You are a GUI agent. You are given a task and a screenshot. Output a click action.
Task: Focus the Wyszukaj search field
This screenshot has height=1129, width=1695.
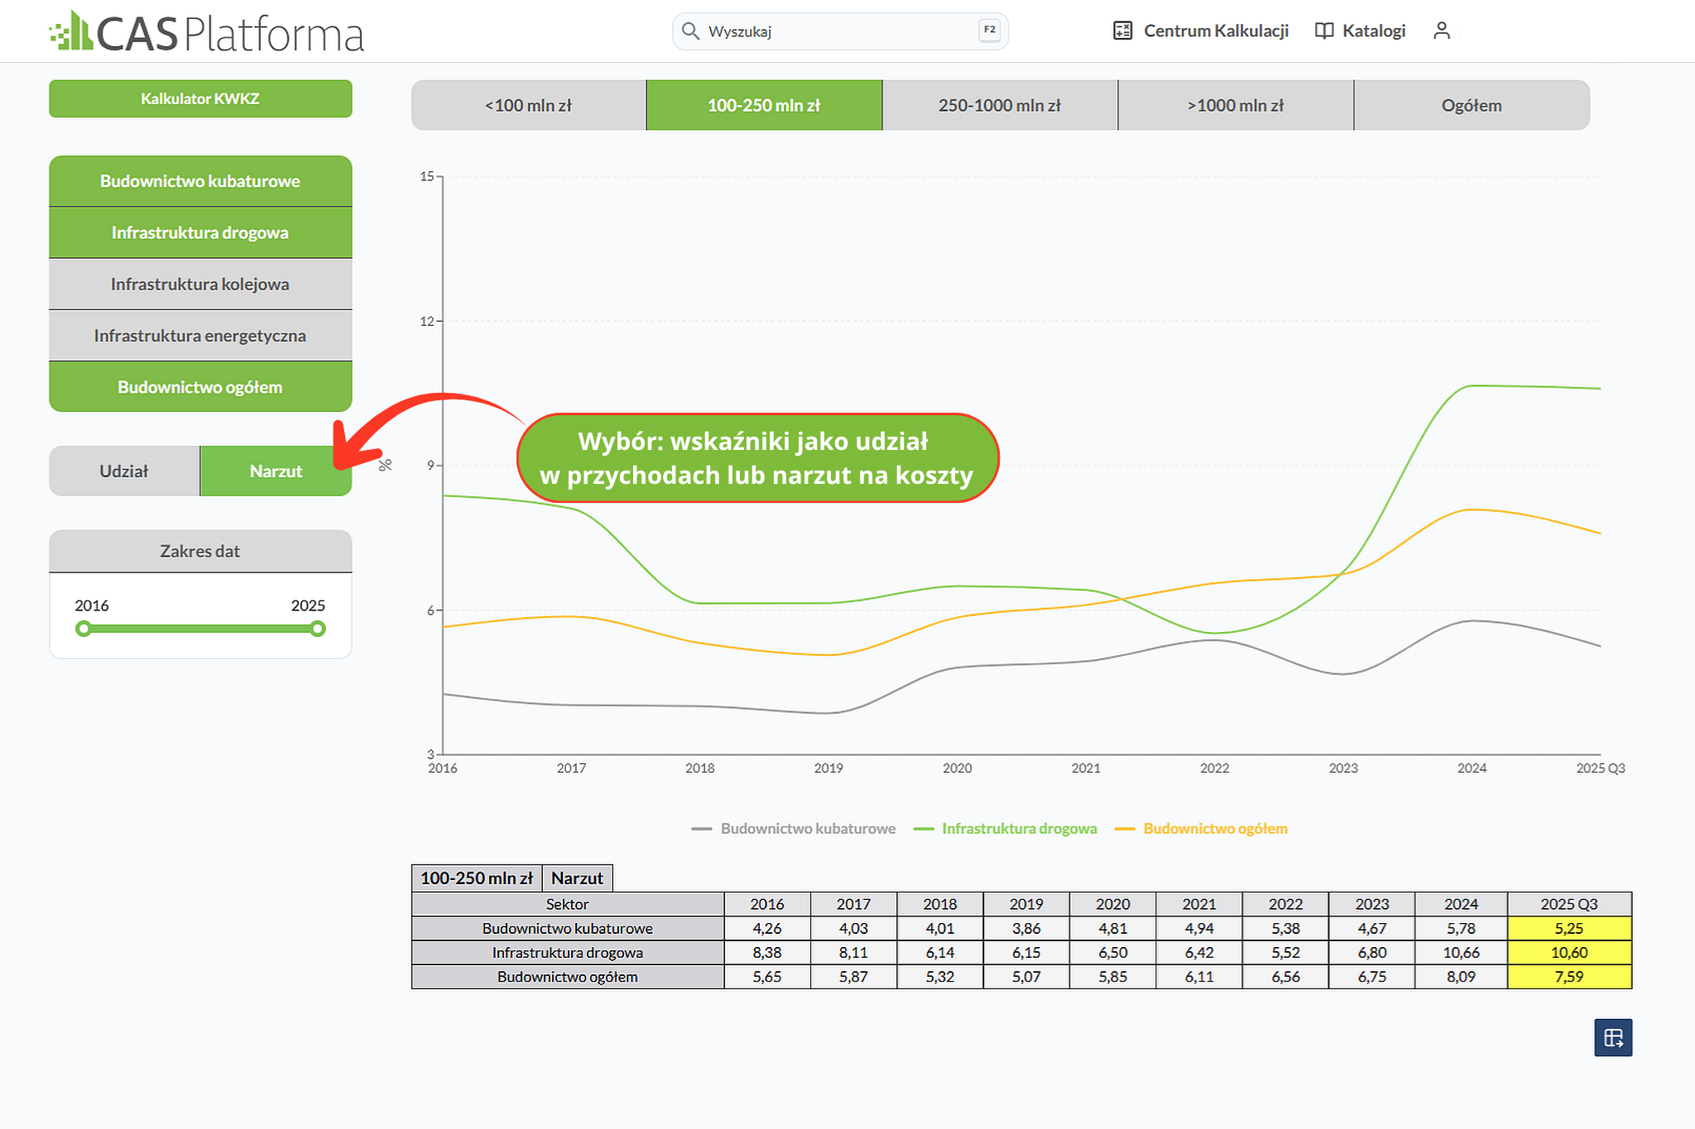pyautogui.click(x=840, y=31)
